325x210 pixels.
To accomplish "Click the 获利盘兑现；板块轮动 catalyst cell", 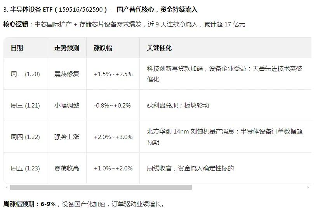I will [226, 106].
